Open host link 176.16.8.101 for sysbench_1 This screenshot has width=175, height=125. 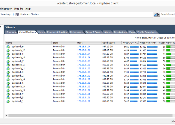84,101
